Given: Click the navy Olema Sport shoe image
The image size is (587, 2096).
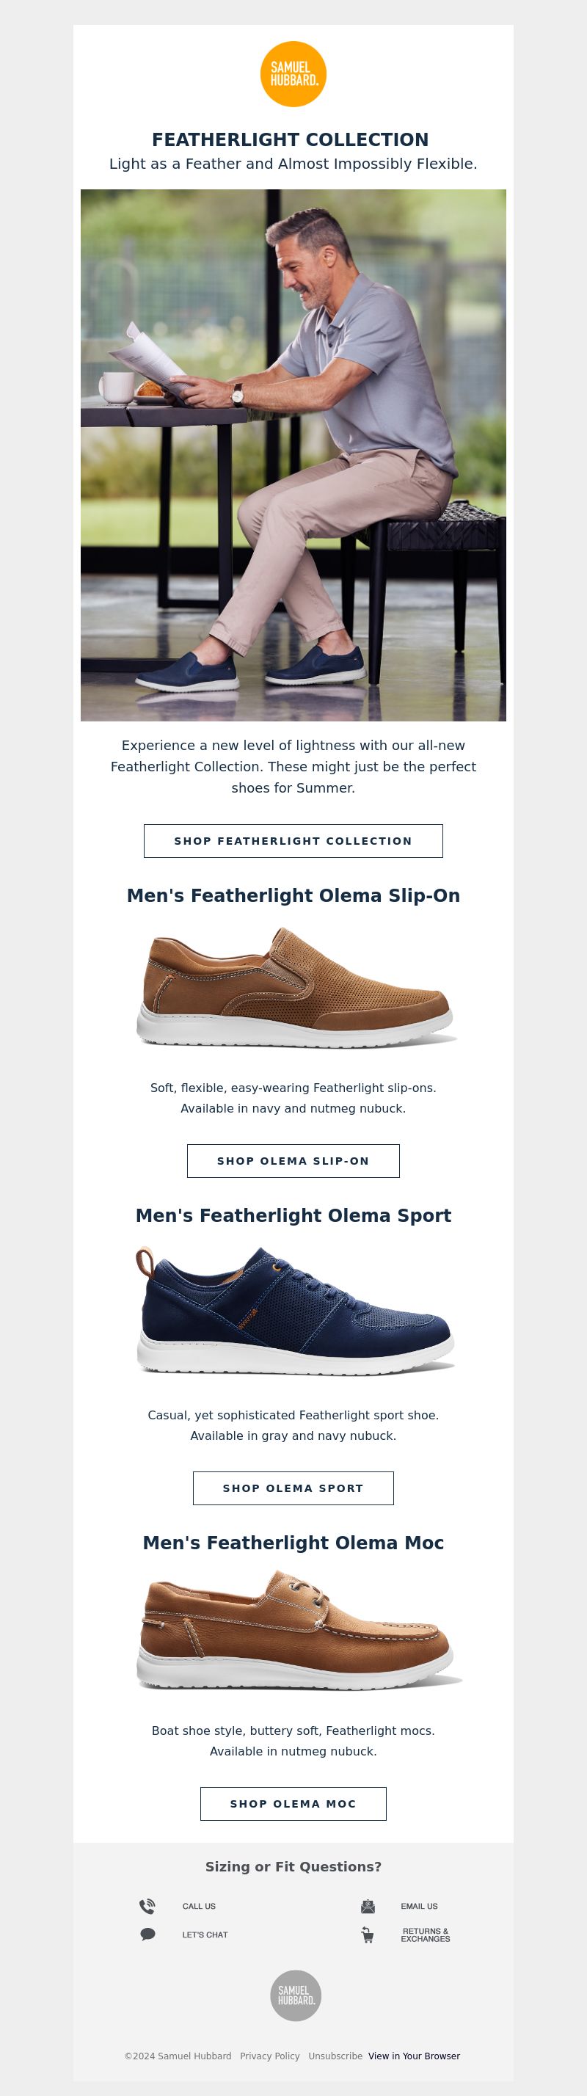Looking at the screenshot, I should click(x=294, y=1310).
